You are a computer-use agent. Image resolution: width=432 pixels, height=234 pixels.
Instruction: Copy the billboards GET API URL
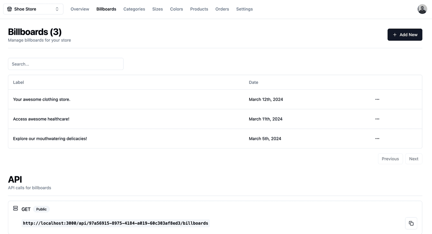tap(411, 223)
